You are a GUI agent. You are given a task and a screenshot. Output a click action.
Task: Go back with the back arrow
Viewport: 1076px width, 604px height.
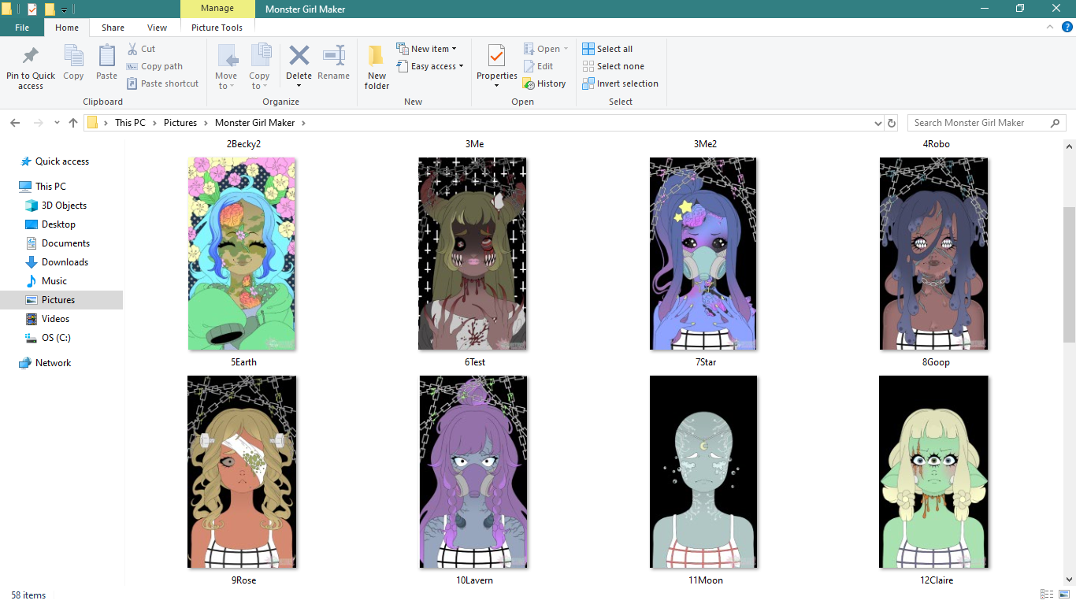[x=15, y=123]
